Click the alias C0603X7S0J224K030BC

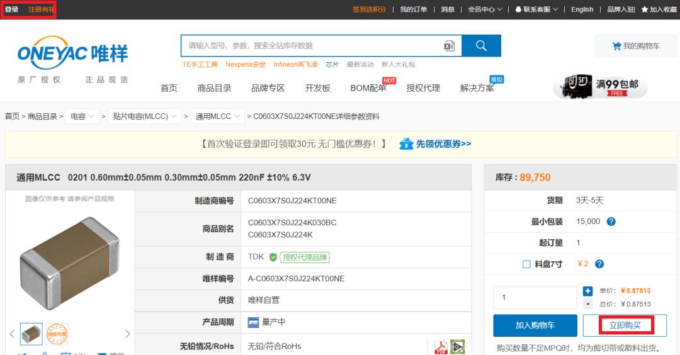(292, 223)
